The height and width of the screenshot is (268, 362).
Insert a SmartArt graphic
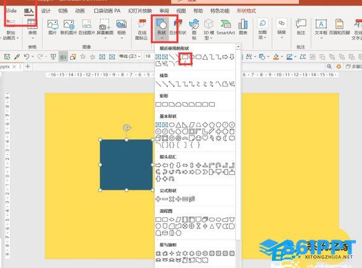point(226,27)
